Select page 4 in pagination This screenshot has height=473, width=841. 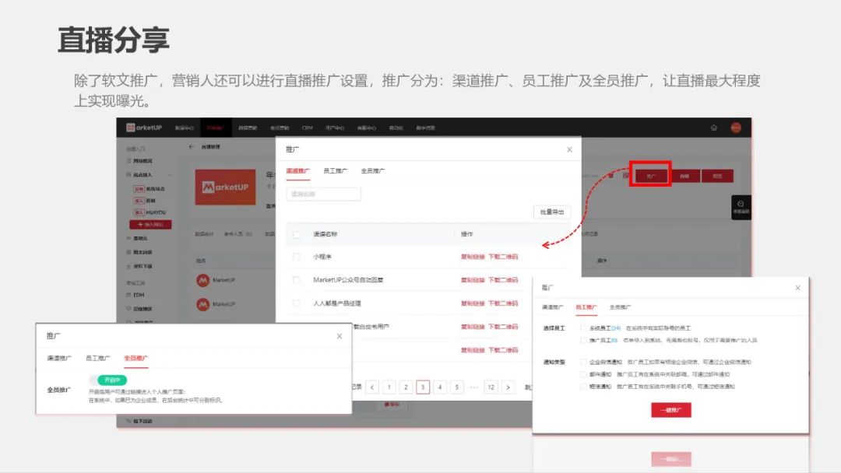(440, 387)
